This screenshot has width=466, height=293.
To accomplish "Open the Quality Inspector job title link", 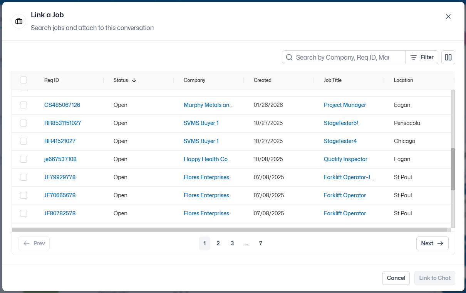I will click(345, 159).
